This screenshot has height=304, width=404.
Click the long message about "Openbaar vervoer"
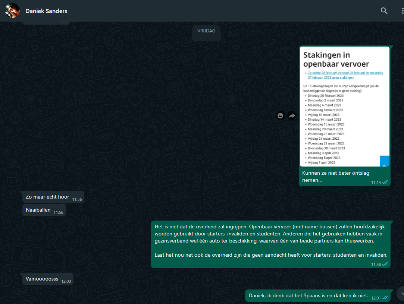[270, 241]
